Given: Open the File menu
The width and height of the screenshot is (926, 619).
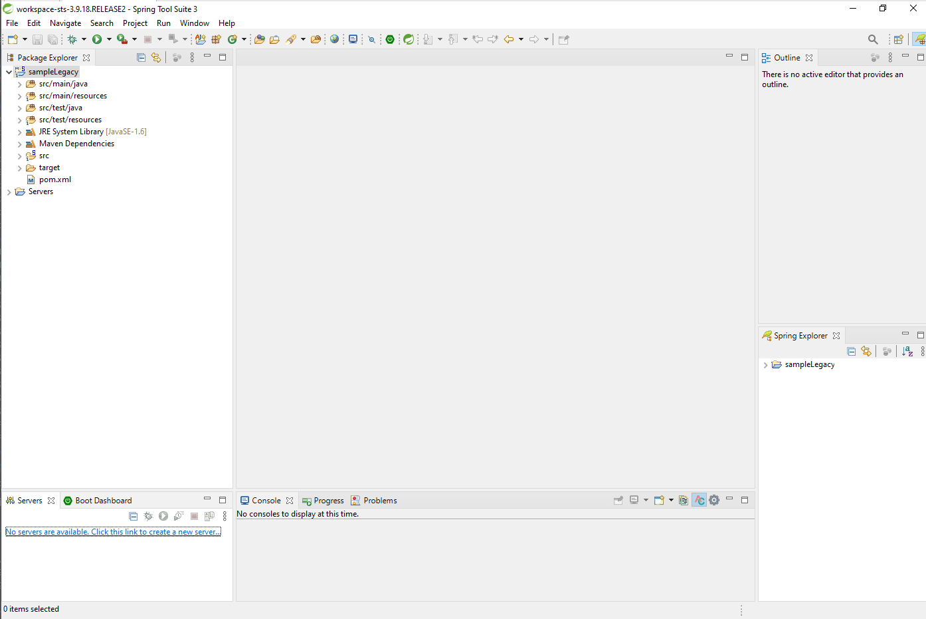Looking at the screenshot, I should pyautogui.click(x=12, y=23).
